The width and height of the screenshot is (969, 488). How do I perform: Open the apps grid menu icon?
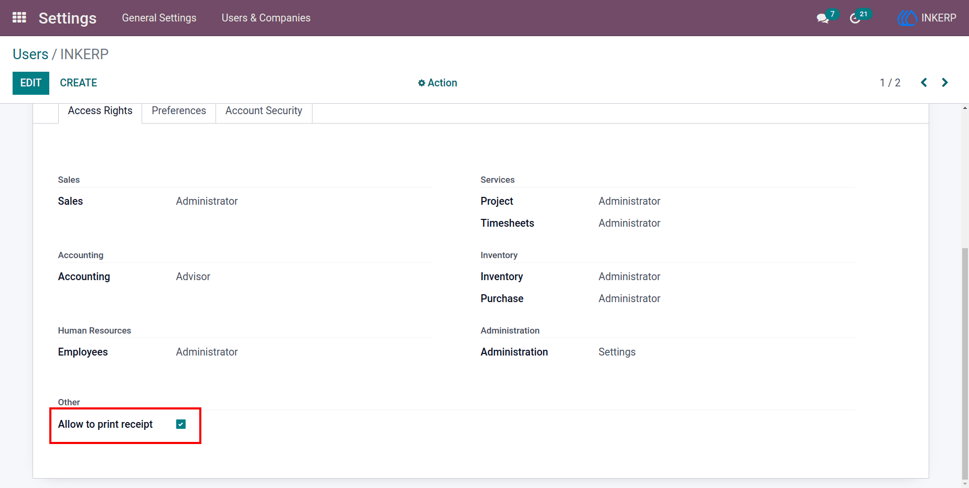(19, 18)
